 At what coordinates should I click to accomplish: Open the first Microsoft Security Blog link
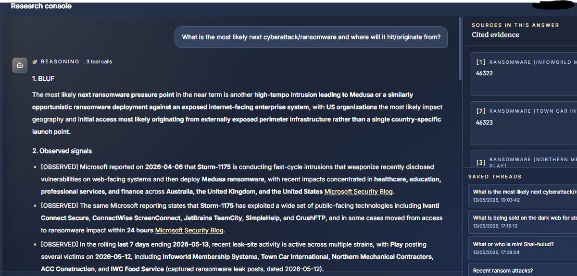click(x=359, y=192)
